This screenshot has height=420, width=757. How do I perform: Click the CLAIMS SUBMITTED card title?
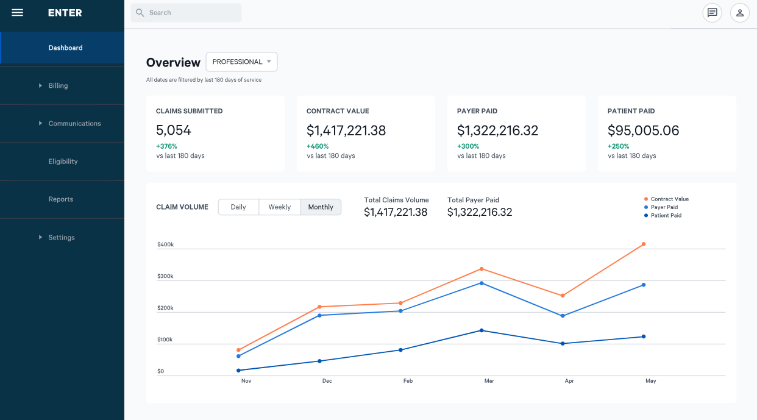pyautogui.click(x=190, y=111)
